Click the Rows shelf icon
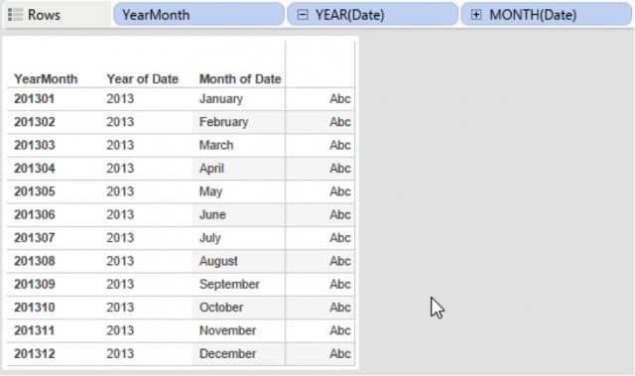635x376 pixels. click(16, 15)
